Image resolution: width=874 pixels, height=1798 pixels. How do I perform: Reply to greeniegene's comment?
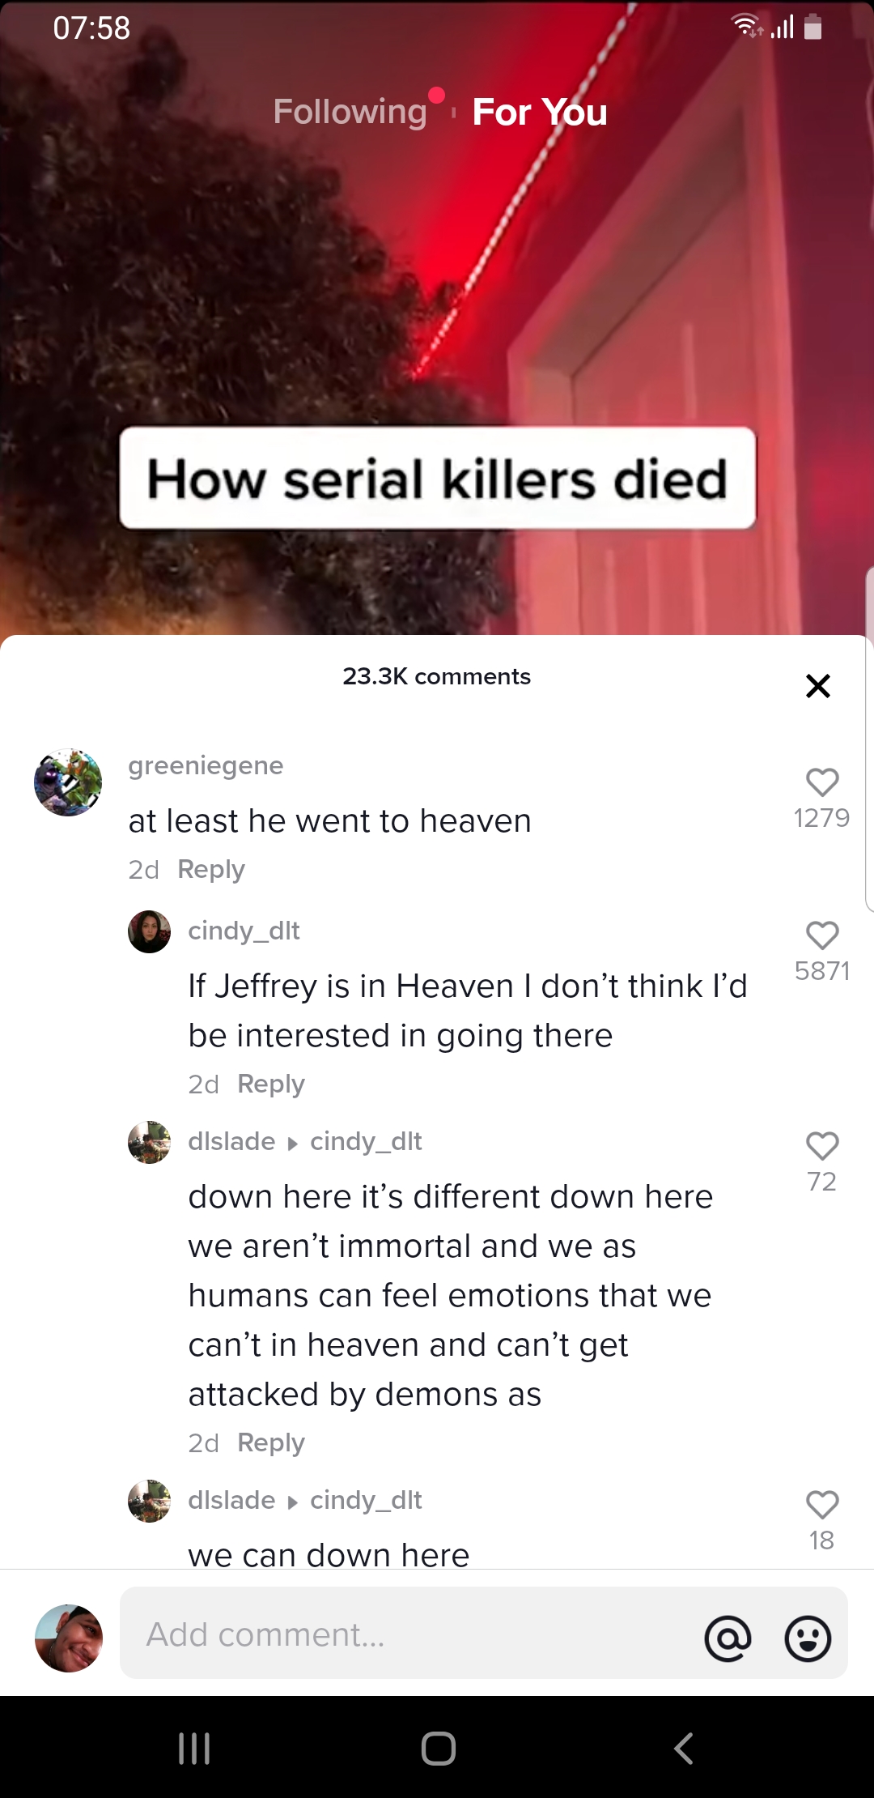[211, 868]
